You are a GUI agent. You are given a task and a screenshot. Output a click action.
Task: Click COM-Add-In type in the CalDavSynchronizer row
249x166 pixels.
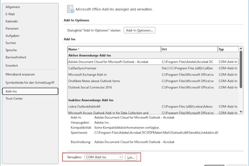click(228, 68)
